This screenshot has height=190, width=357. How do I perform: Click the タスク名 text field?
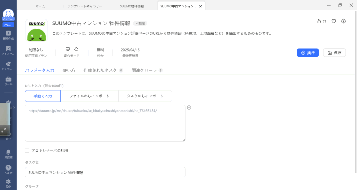click(x=105, y=173)
